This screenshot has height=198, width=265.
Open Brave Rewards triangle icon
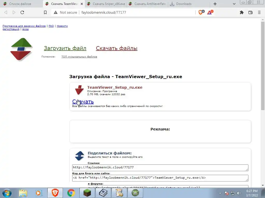click(x=210, y=12)
